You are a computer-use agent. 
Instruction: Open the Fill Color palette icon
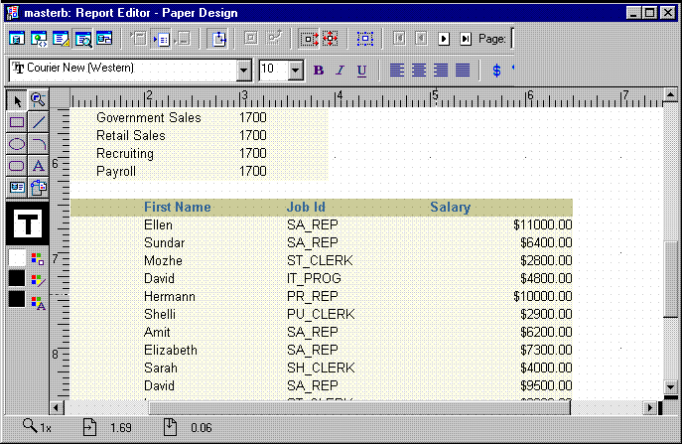coord(38,258)
